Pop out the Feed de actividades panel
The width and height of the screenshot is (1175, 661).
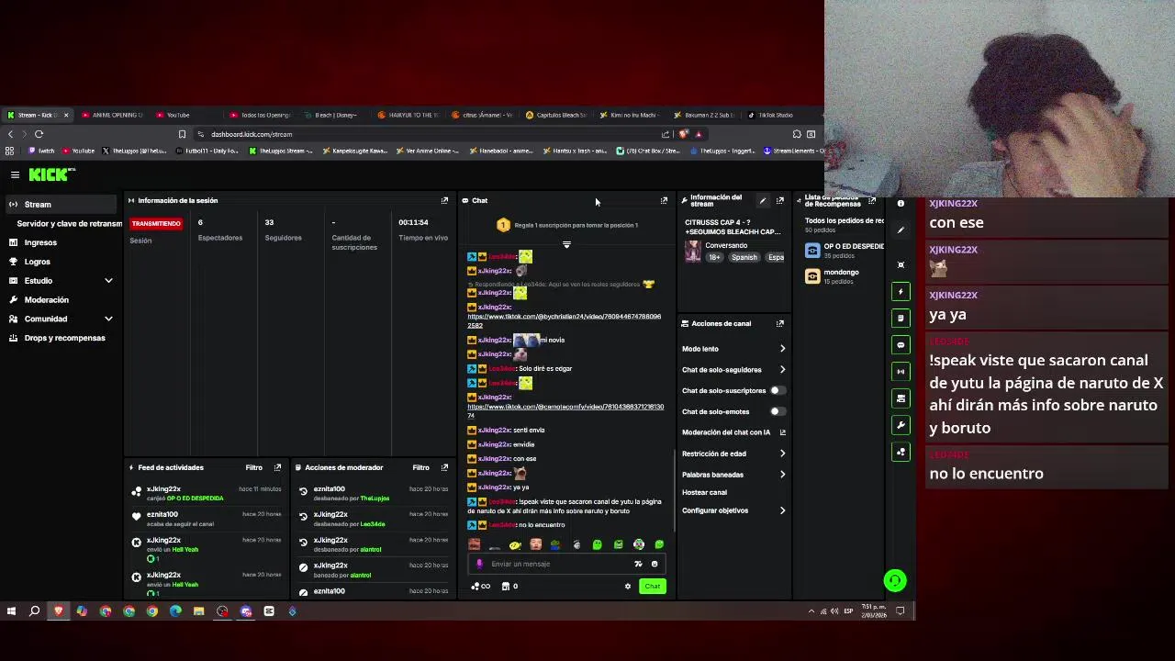[x=278, y=467]
